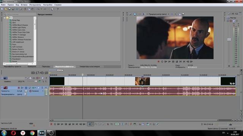Open the edit tool selector dropdown arrow

pos(93,124)
